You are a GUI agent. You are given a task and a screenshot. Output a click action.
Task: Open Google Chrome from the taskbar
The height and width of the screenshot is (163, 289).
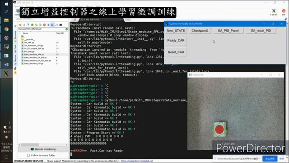[6, 29]
